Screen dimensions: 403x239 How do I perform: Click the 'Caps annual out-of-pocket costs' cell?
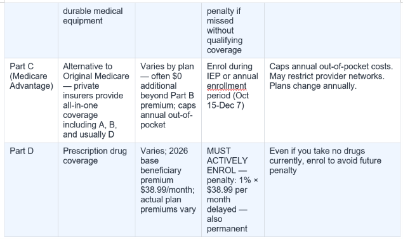coord(332,100)
